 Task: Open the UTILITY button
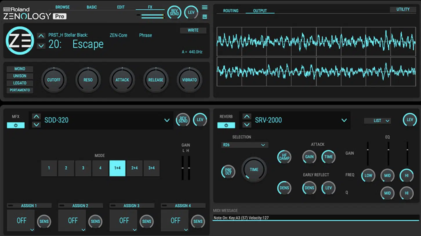pos(403,10)
